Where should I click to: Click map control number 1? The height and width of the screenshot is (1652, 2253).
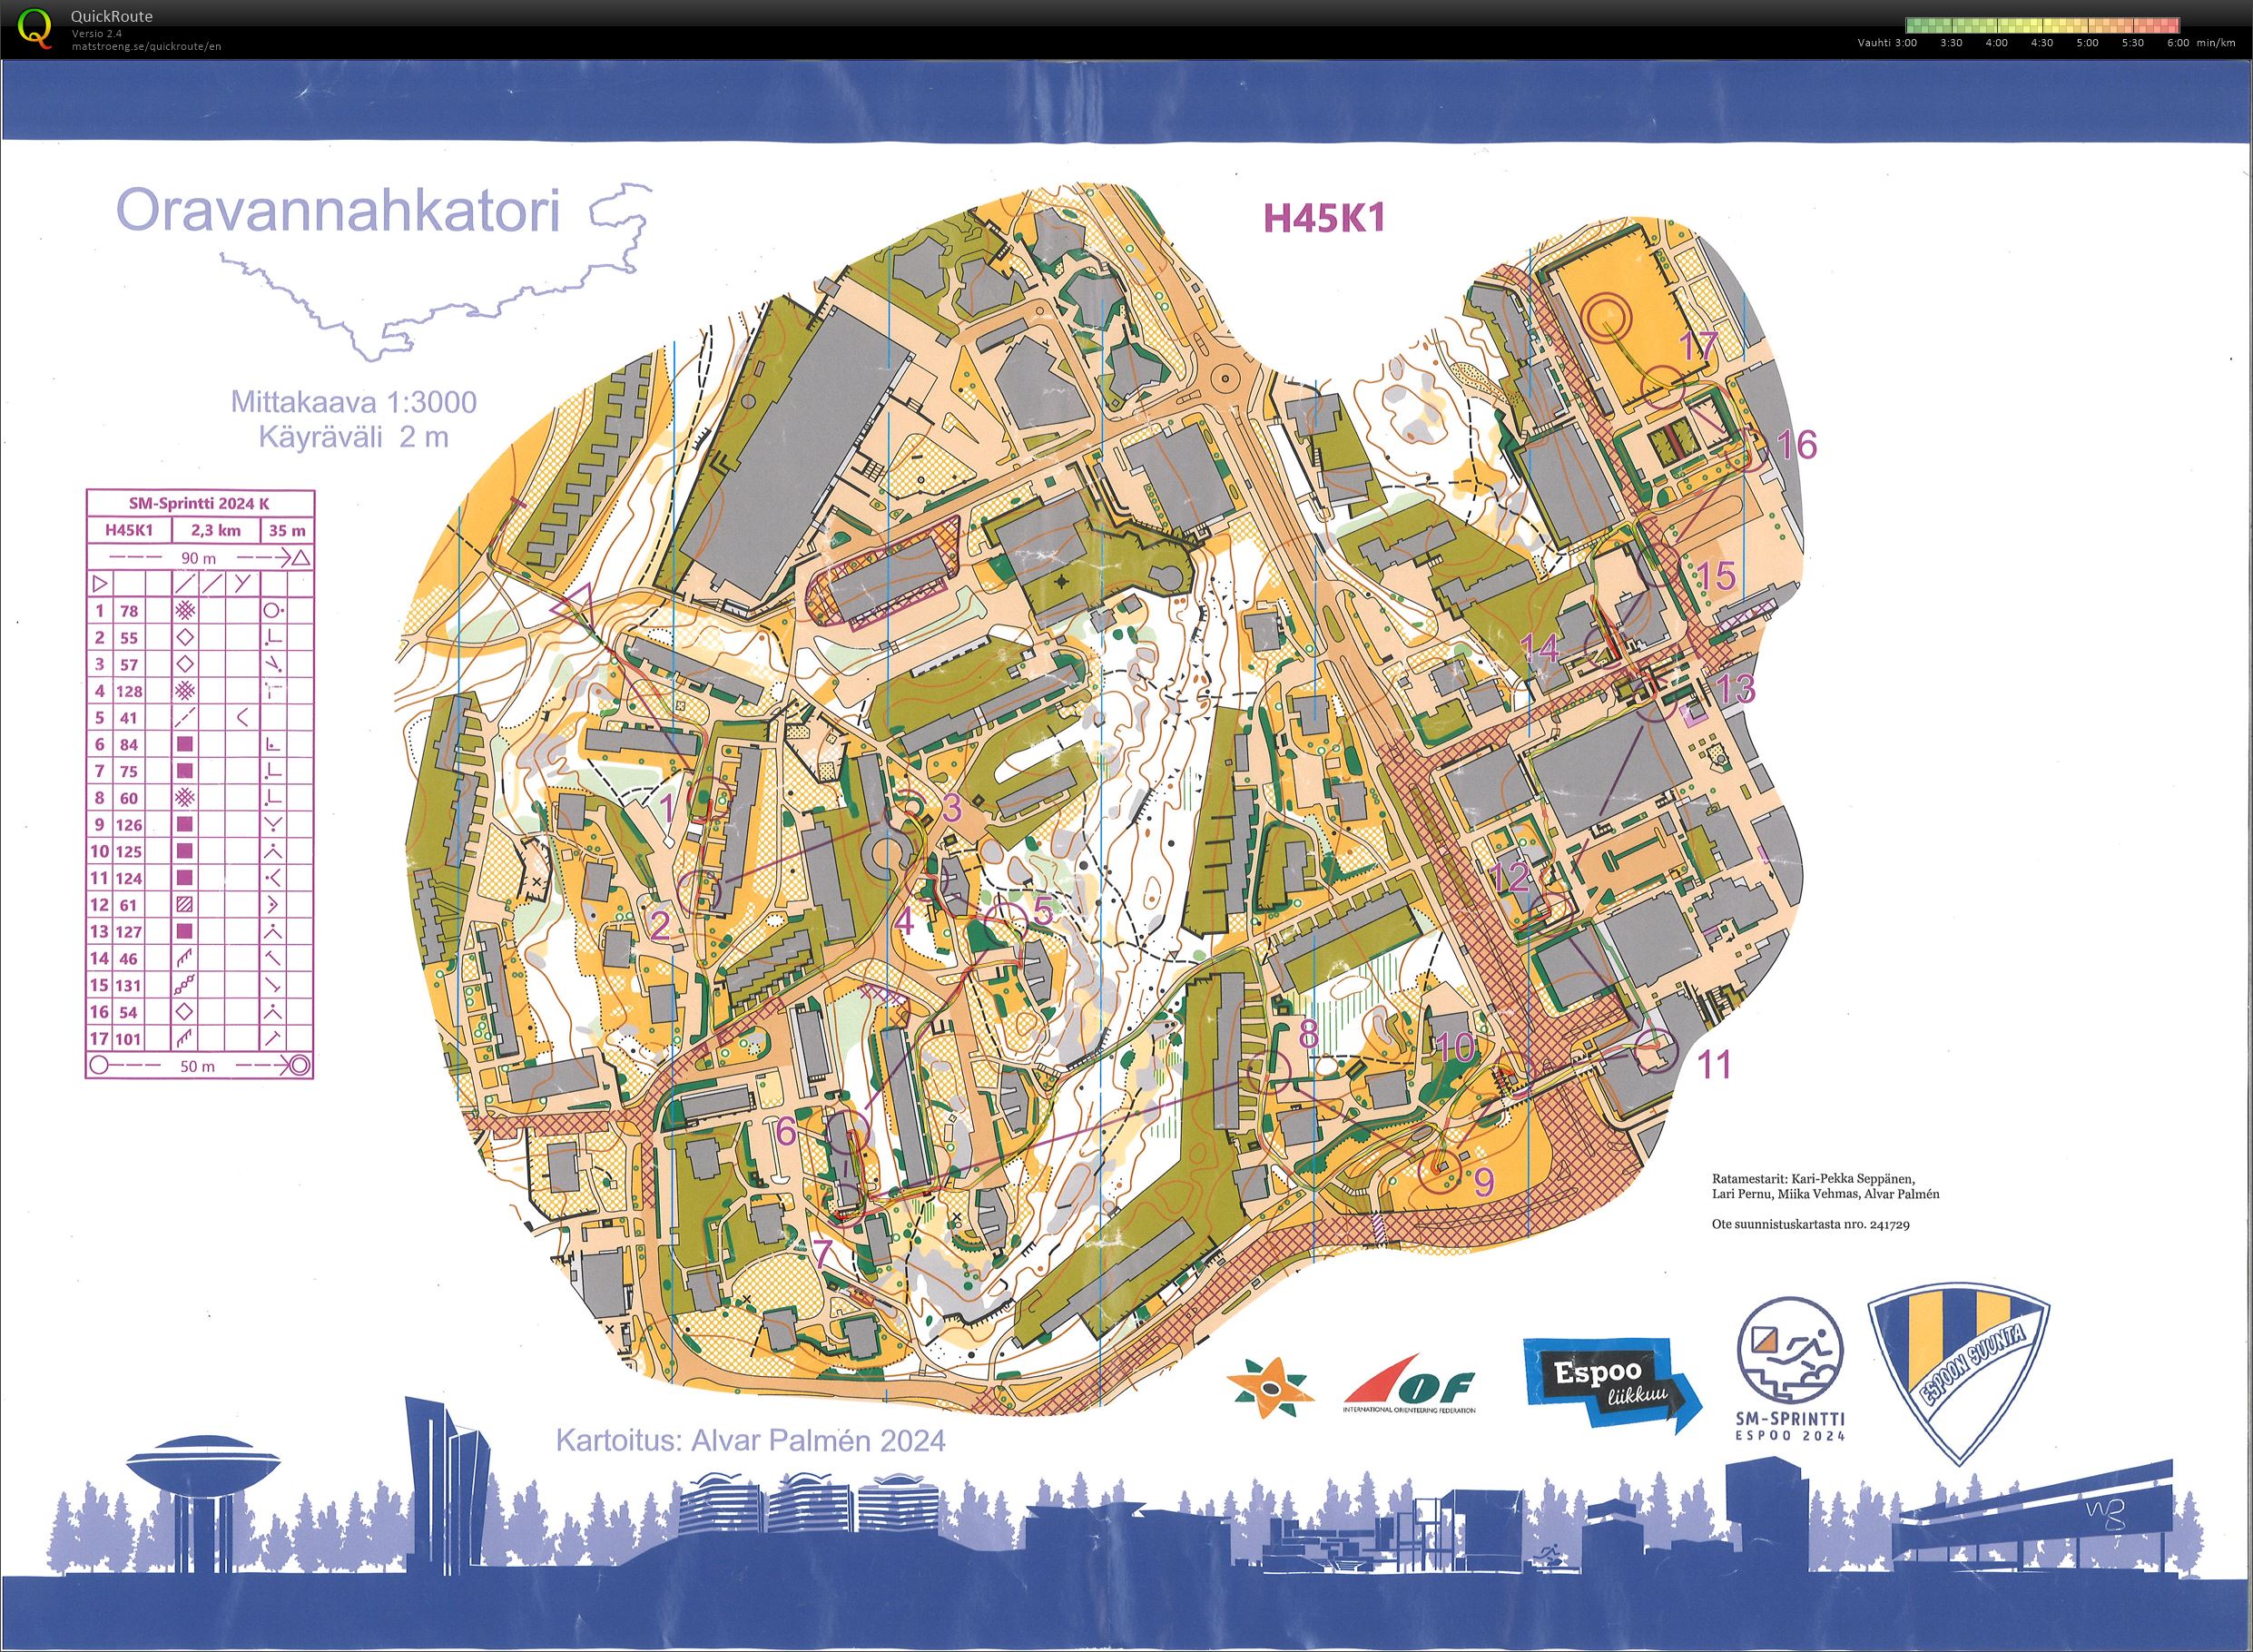669,806
